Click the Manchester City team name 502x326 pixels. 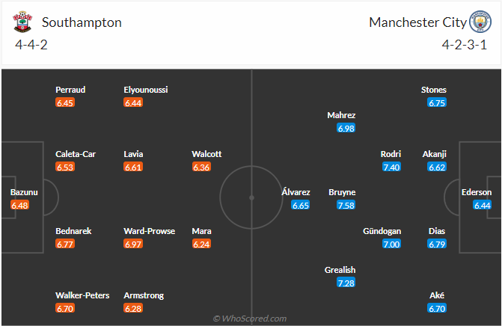(417, 22)
